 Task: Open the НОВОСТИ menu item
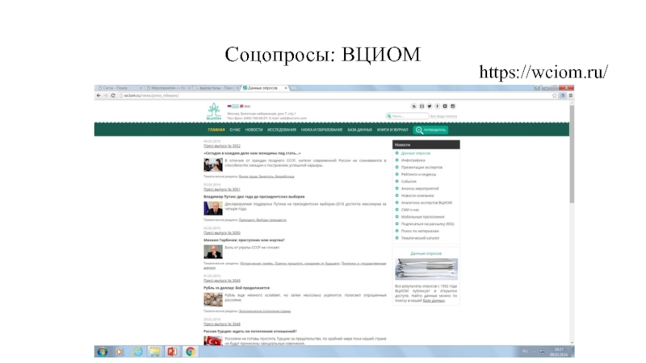tap(254, 130)
